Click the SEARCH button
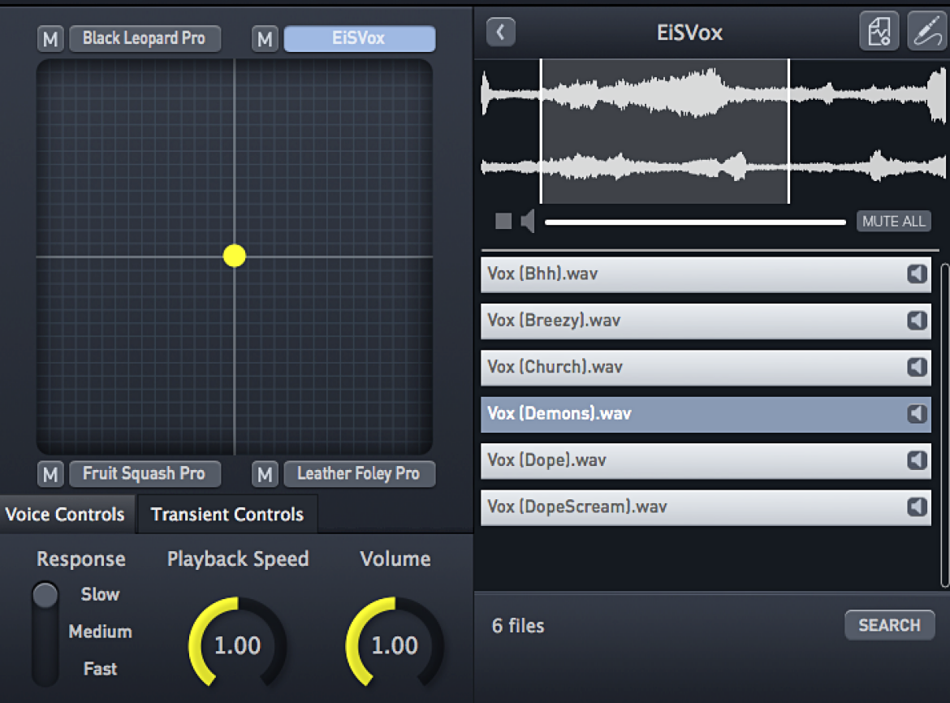950x703 pixels. (x=889, y=625)
